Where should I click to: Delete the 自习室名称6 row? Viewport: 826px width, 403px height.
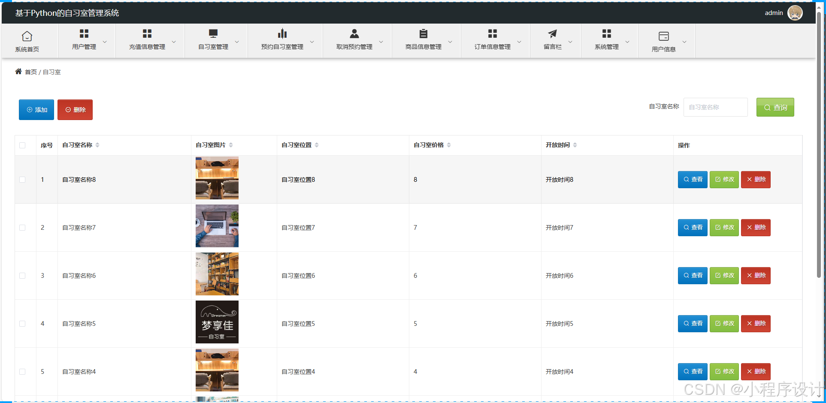(756, 276)
